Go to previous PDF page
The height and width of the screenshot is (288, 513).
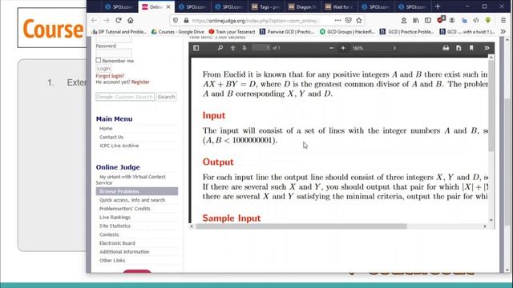232,48
